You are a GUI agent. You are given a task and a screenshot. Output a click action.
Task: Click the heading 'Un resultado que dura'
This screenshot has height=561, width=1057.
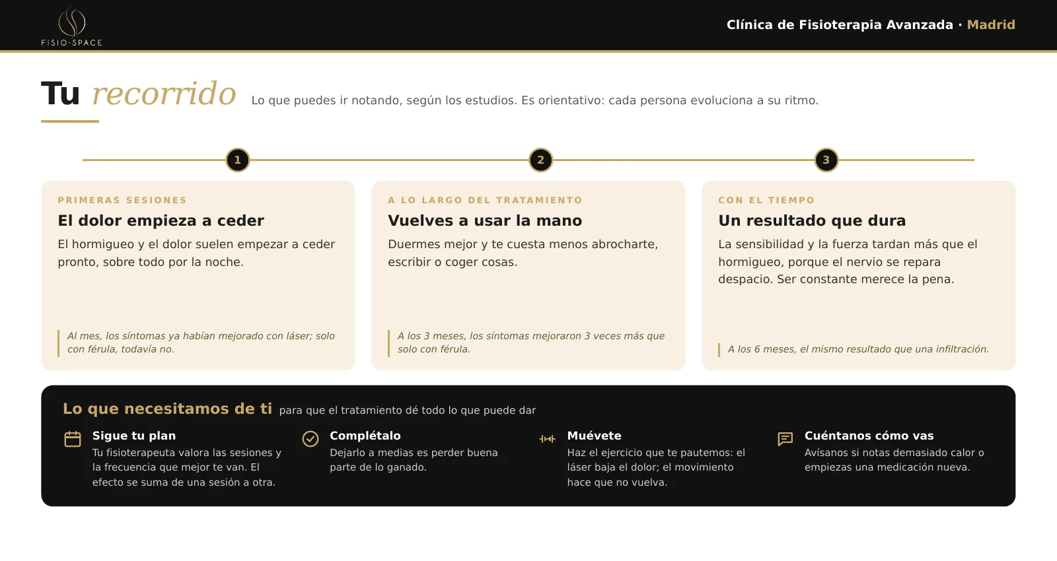[x=812, y=220]
